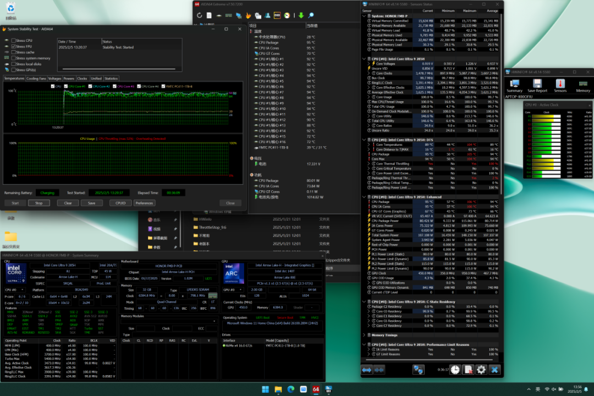
Task: Close sensors with blue X icon
Action: point(494,370)
